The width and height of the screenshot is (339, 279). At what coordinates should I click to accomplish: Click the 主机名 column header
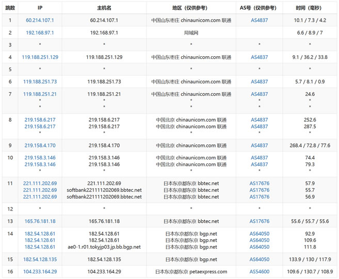(x=104, y=8)
